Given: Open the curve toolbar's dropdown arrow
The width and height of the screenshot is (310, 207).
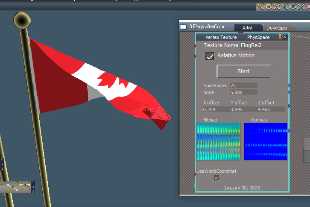Looking at the screenshot, I should pos(33,187).
